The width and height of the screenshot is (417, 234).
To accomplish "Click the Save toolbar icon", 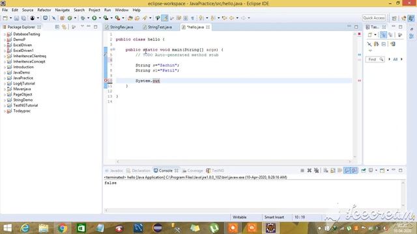I will pos(16,18).
